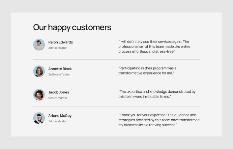Click the divider line below Ralph Edwards
Viewport: 233px width, 149px height.
(116, 60)
